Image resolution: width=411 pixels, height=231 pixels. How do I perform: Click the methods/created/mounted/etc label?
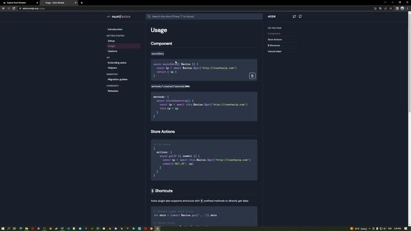pos(170,86)
